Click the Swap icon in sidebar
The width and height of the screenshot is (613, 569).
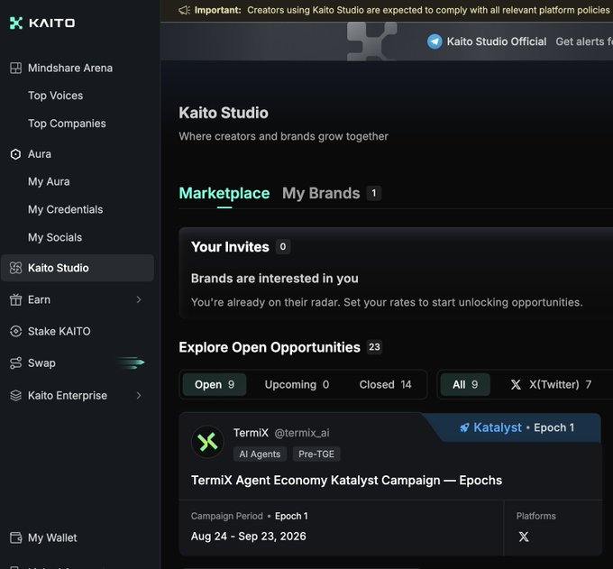pos(15,363)
